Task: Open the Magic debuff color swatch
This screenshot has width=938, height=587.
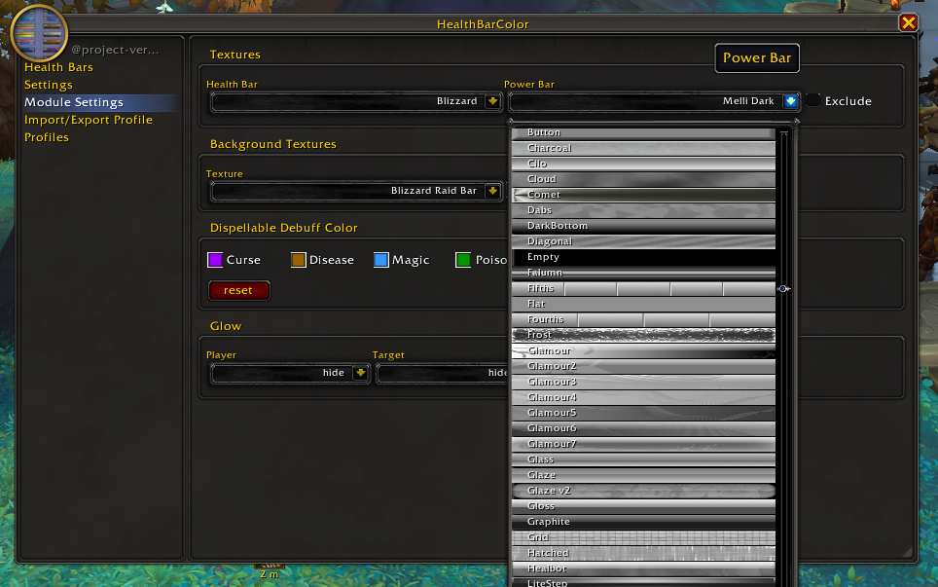Action: [x=381, y=260]
